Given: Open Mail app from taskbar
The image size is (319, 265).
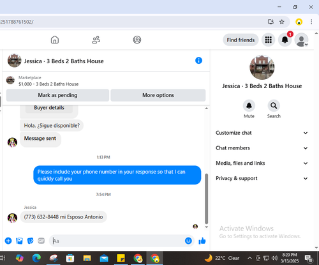Looking at the screenshot, I should tap(104, 259).
